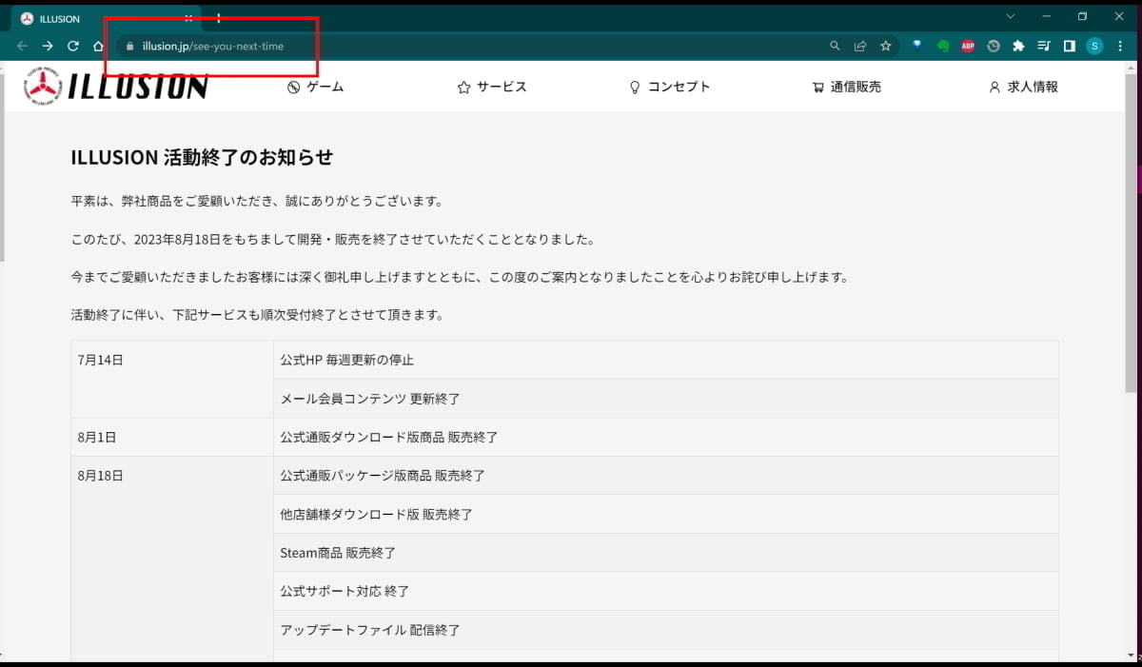Reload the illusion.jp page
Viewport: 1142px width, 667px height.
point(73,46)
